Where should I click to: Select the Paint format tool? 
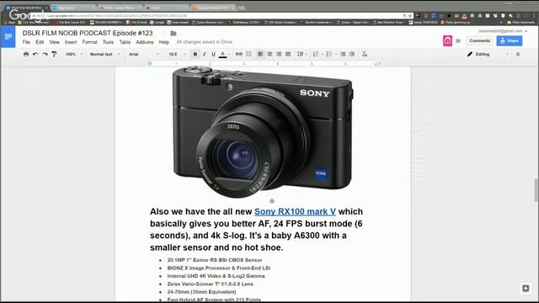tap(54, 54)
